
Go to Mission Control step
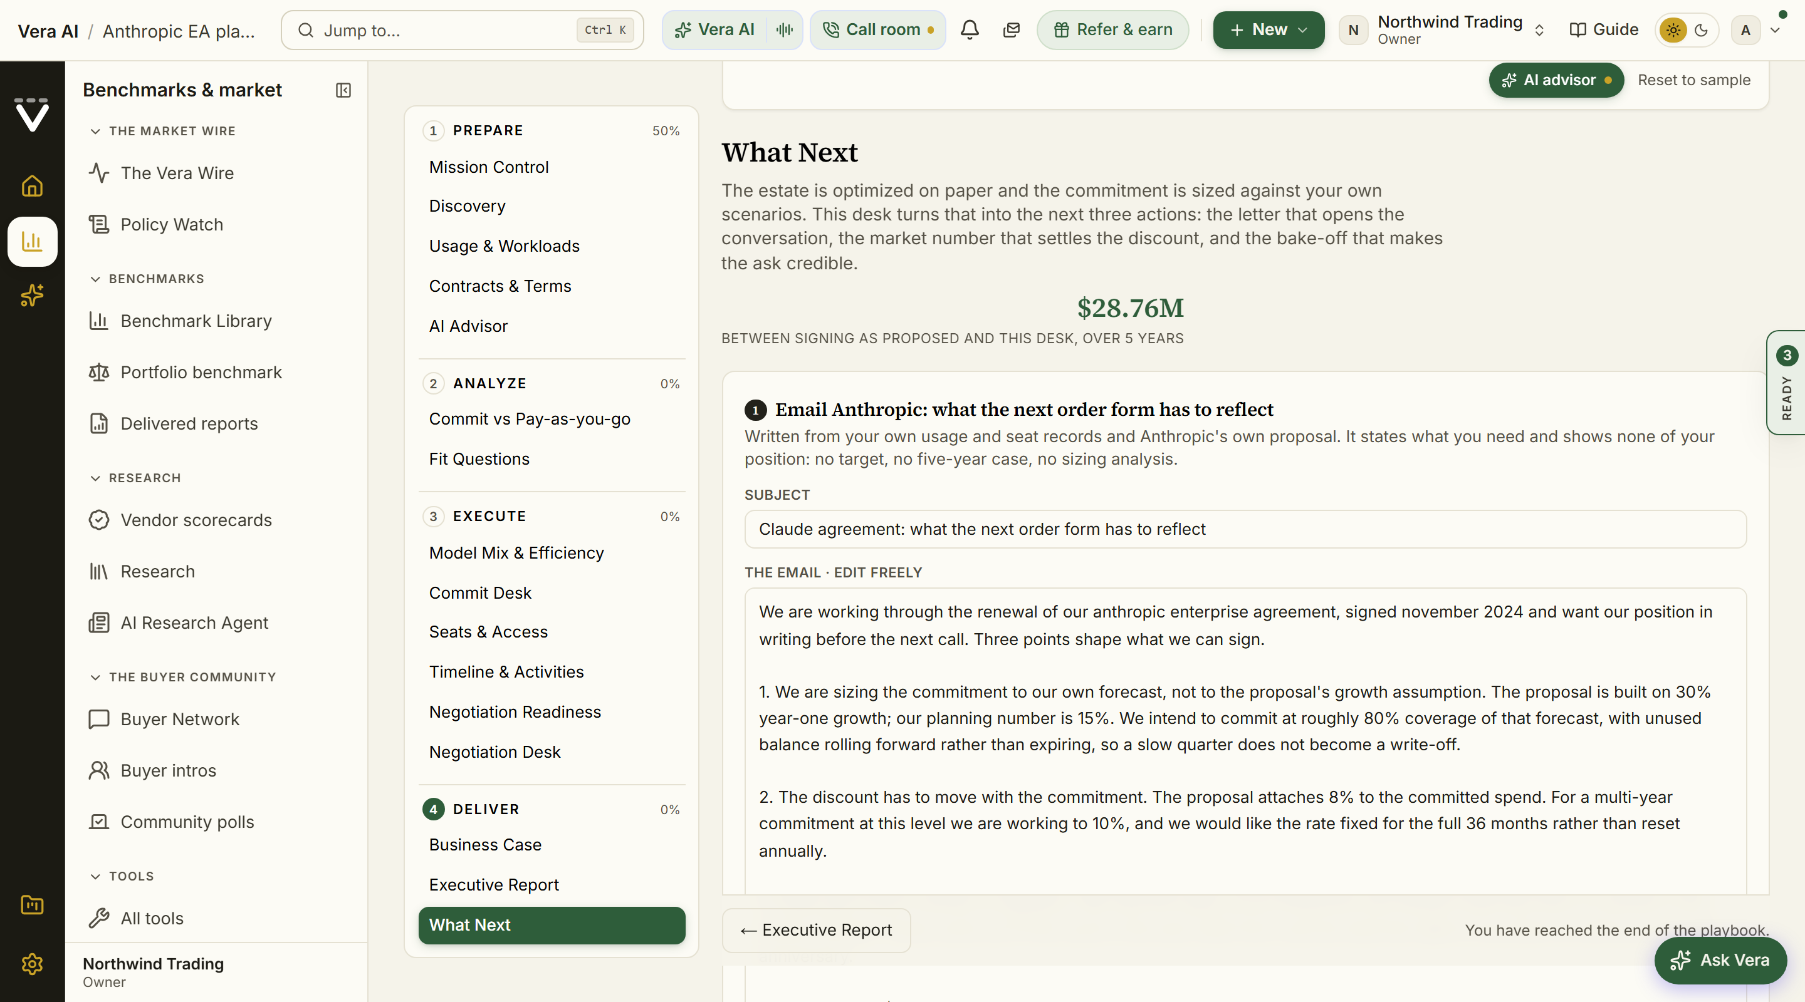point(552,167)
